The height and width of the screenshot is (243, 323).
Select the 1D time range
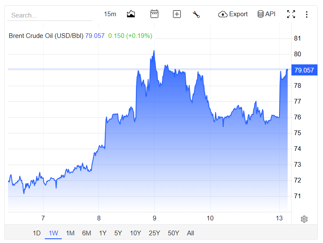(x=37, y=233)
